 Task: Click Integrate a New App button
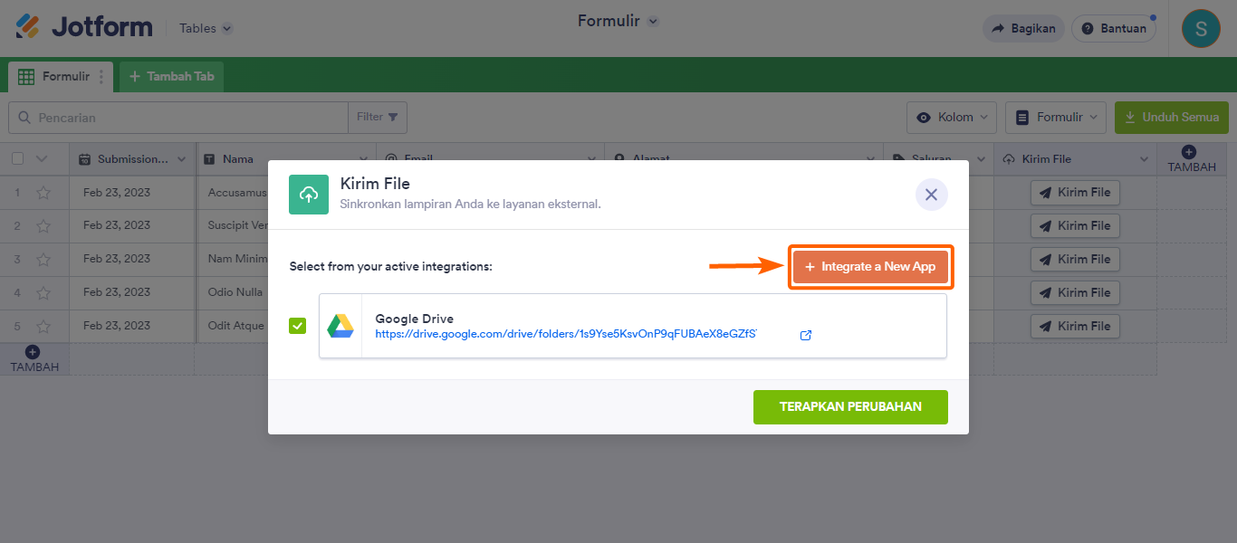tap(870, 267)
